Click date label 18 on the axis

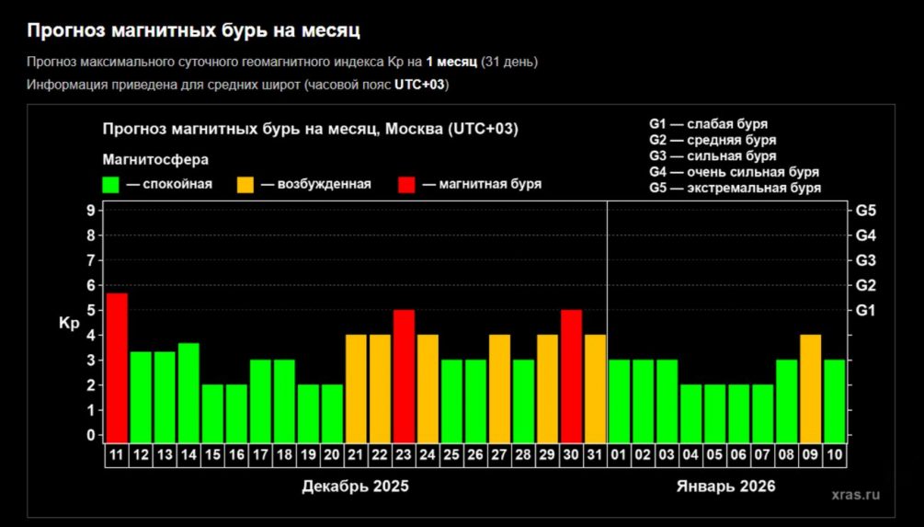click(284, 455)
